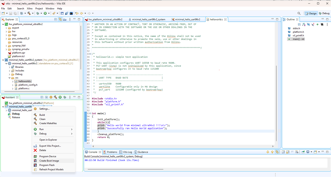Click the New project toolbar icon
Viewport: 331px width, 177px height.
tap(3, 13)
